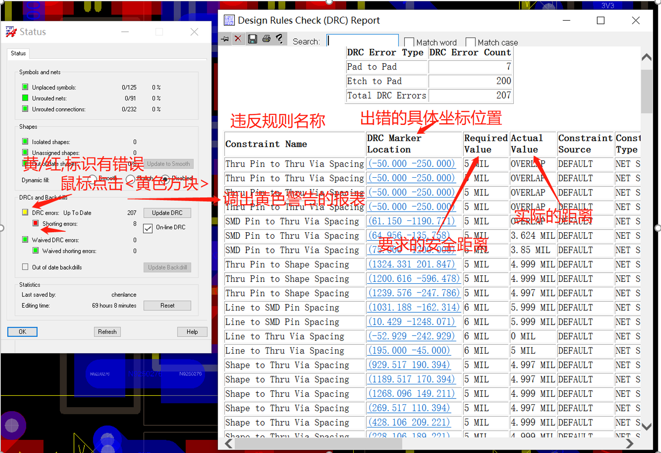Click Update DRC button
This screenshot has width=661, height=453.
(167, 212)
